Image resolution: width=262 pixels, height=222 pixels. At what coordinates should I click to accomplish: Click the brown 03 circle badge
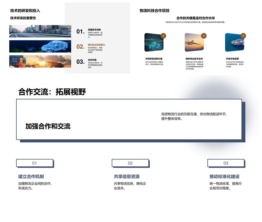(x=243, y=36)
